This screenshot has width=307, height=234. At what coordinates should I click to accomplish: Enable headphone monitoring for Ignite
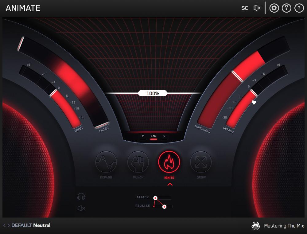pyautogui.click(x=81, y=198)
